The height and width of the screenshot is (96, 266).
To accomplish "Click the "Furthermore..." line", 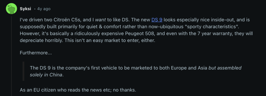I will [36, 53].
